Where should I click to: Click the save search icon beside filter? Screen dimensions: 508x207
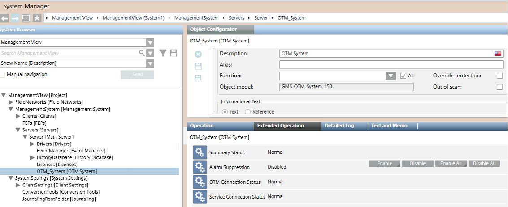pyautogui.click(x=174, y=53)
